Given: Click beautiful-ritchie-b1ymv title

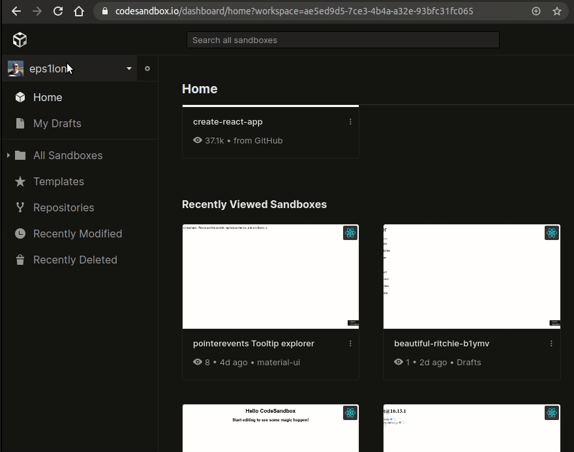Looking at the screenshot, I should (x=442, y=343).
